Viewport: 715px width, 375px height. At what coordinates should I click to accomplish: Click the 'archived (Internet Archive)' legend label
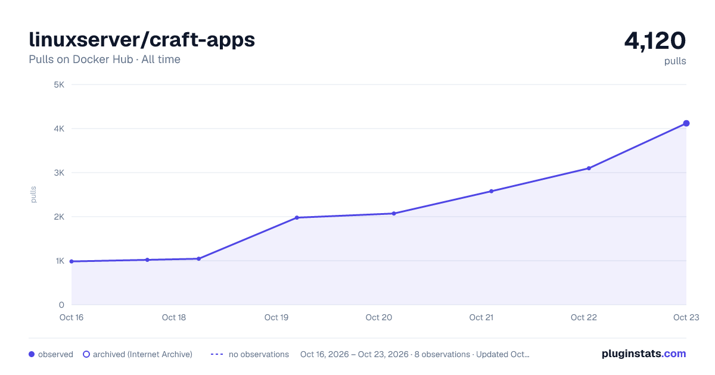click(142, 354)
